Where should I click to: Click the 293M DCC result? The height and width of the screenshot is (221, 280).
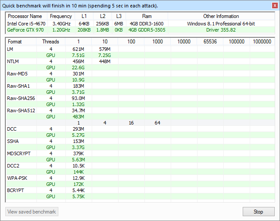coord(79,129)
